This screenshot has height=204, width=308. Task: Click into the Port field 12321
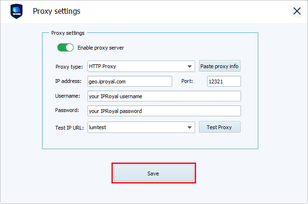click(x=224, y=82)
